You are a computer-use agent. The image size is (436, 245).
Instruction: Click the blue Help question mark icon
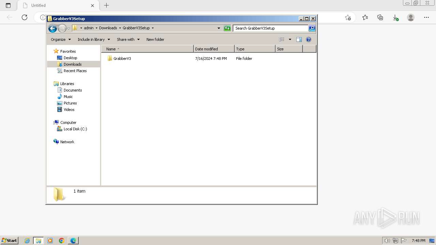(309, 39)
